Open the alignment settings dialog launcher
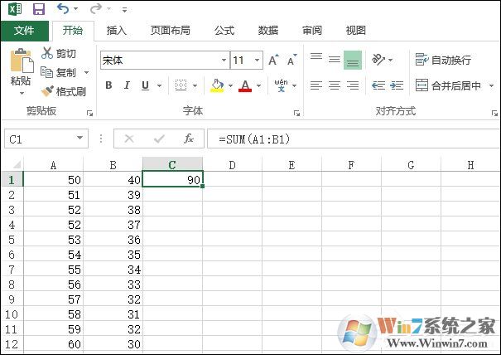 tap(494, 113)
